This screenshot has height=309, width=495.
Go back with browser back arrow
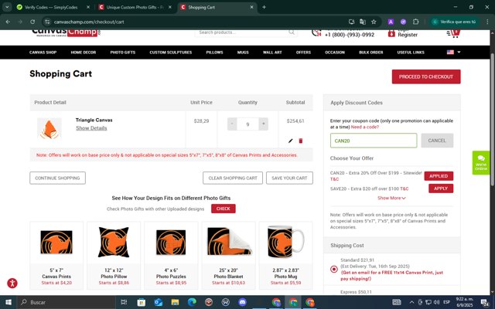tap(9, 22)
